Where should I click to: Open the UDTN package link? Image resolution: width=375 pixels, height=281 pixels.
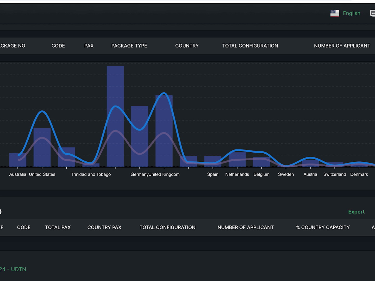tap(13, 269)
